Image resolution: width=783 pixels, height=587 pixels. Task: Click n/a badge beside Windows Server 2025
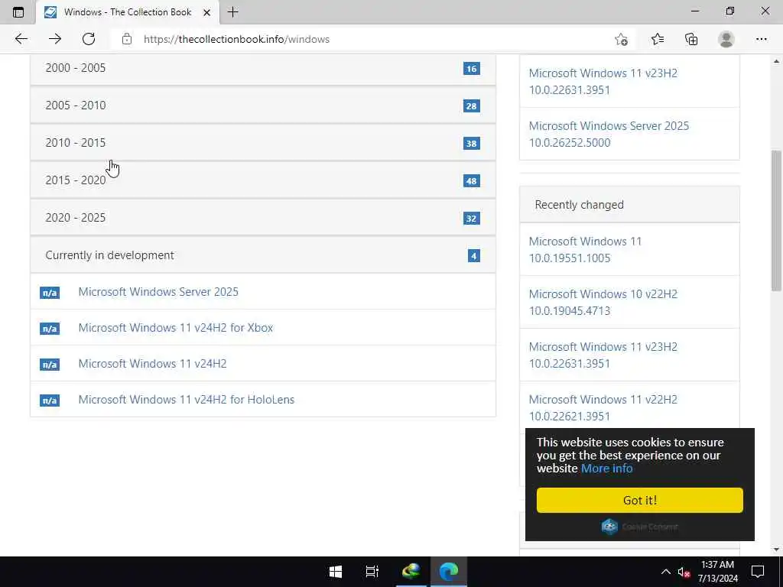point(50,293)
